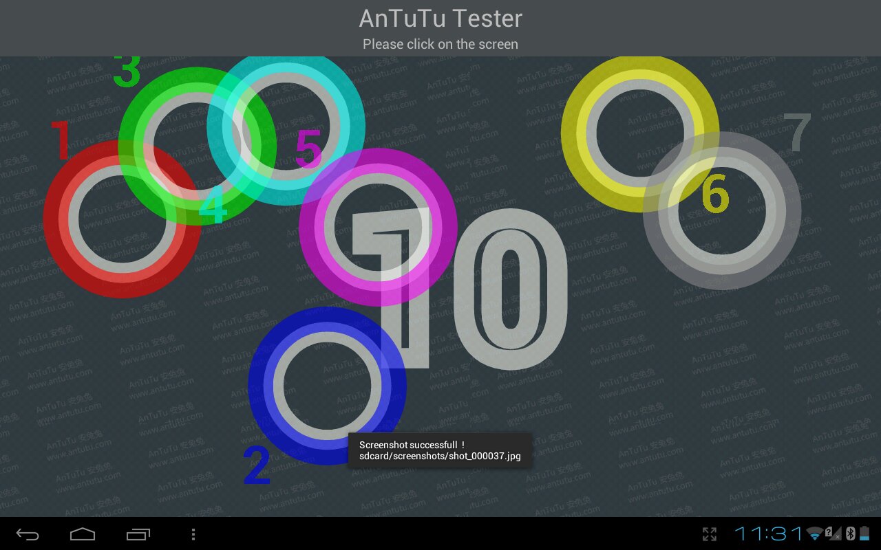Open the 11:31 clock in status bar
Image resolution: width=881 pixels, height=550 pixels.
(768, 534)
